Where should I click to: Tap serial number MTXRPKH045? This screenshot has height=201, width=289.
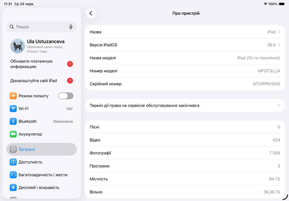click(x=266, y=84)
